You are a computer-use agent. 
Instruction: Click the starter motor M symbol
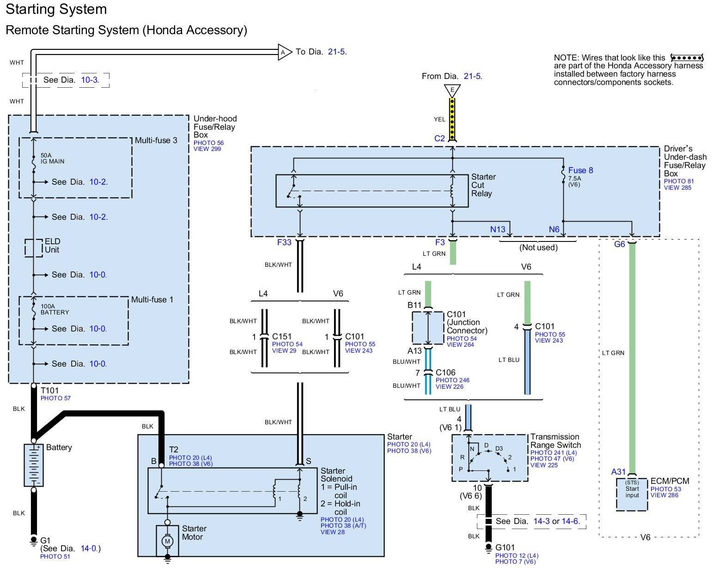pyautogui.click(x=167, y=541)
